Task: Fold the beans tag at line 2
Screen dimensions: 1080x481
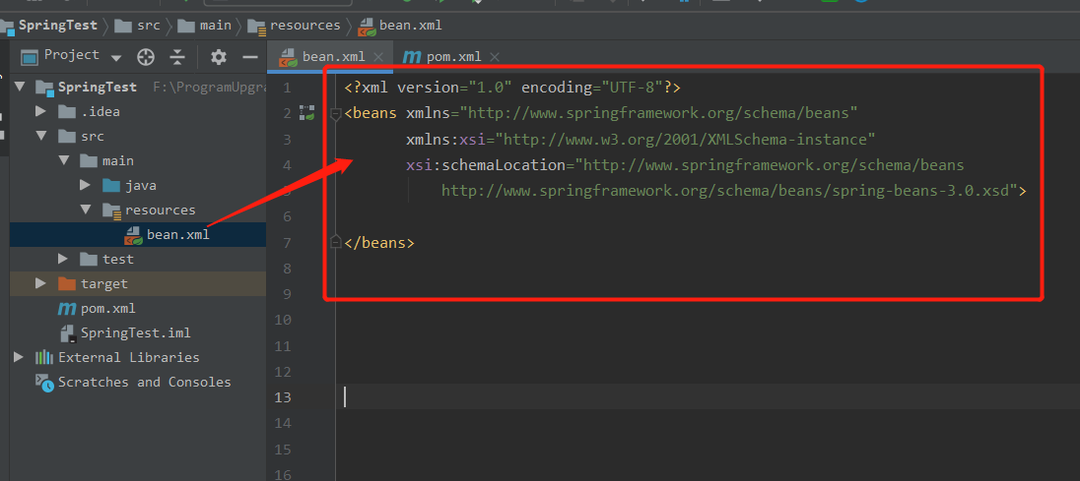Action: point(336,113)
